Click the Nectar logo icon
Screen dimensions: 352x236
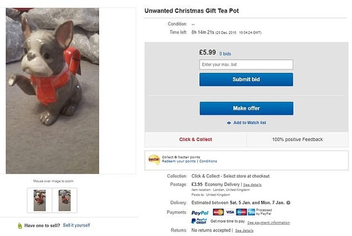154,159
